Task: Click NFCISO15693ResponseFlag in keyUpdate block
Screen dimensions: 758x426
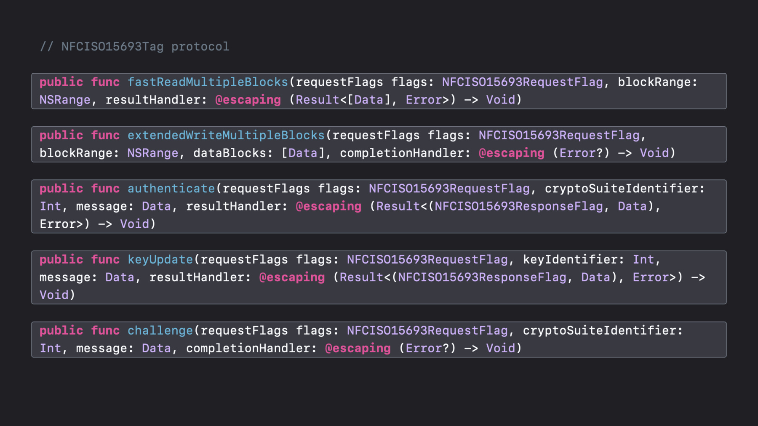Action: click(482, 277)
